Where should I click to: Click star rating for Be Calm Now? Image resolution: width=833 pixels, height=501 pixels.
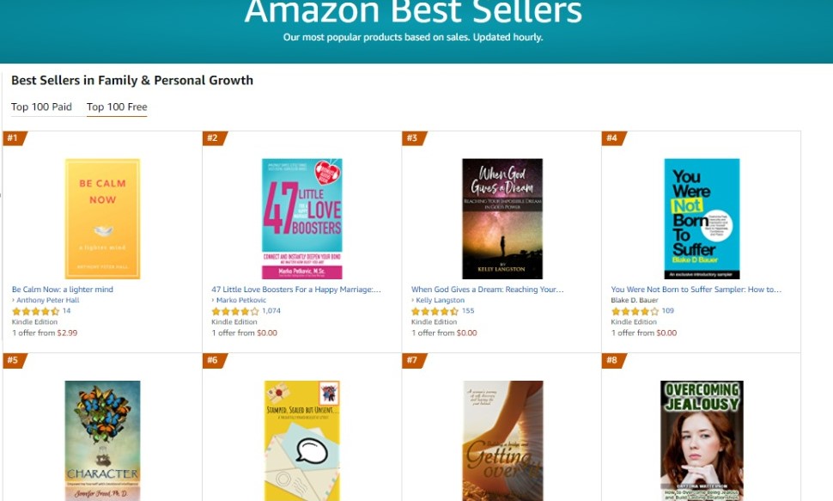35,311
